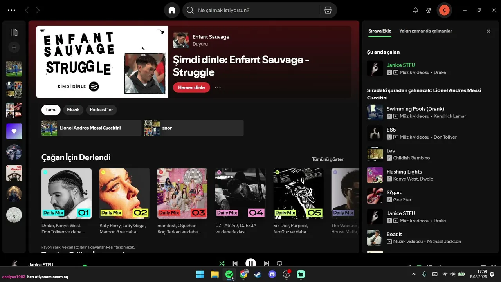Viewport: 501px width, 282px height.
Task: Open the Windows Start menu
Action: coord(200,274)
